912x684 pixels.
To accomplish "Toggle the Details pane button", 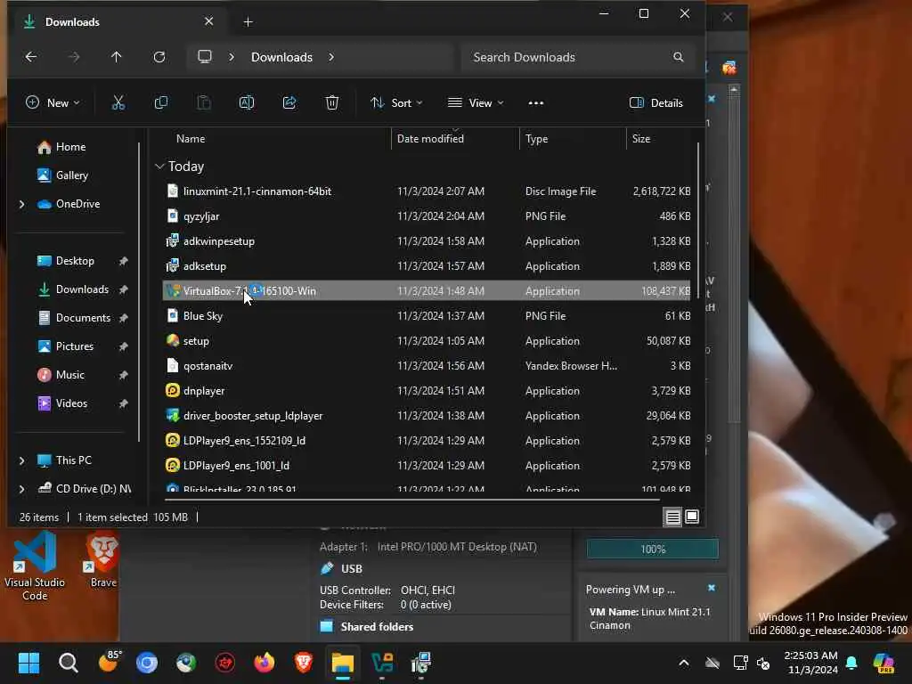I will (656, 103).
